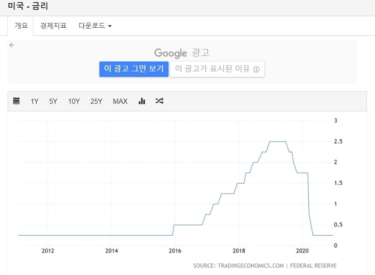
Task: Click the ad back arrow
Action: (x=12, y=45)
